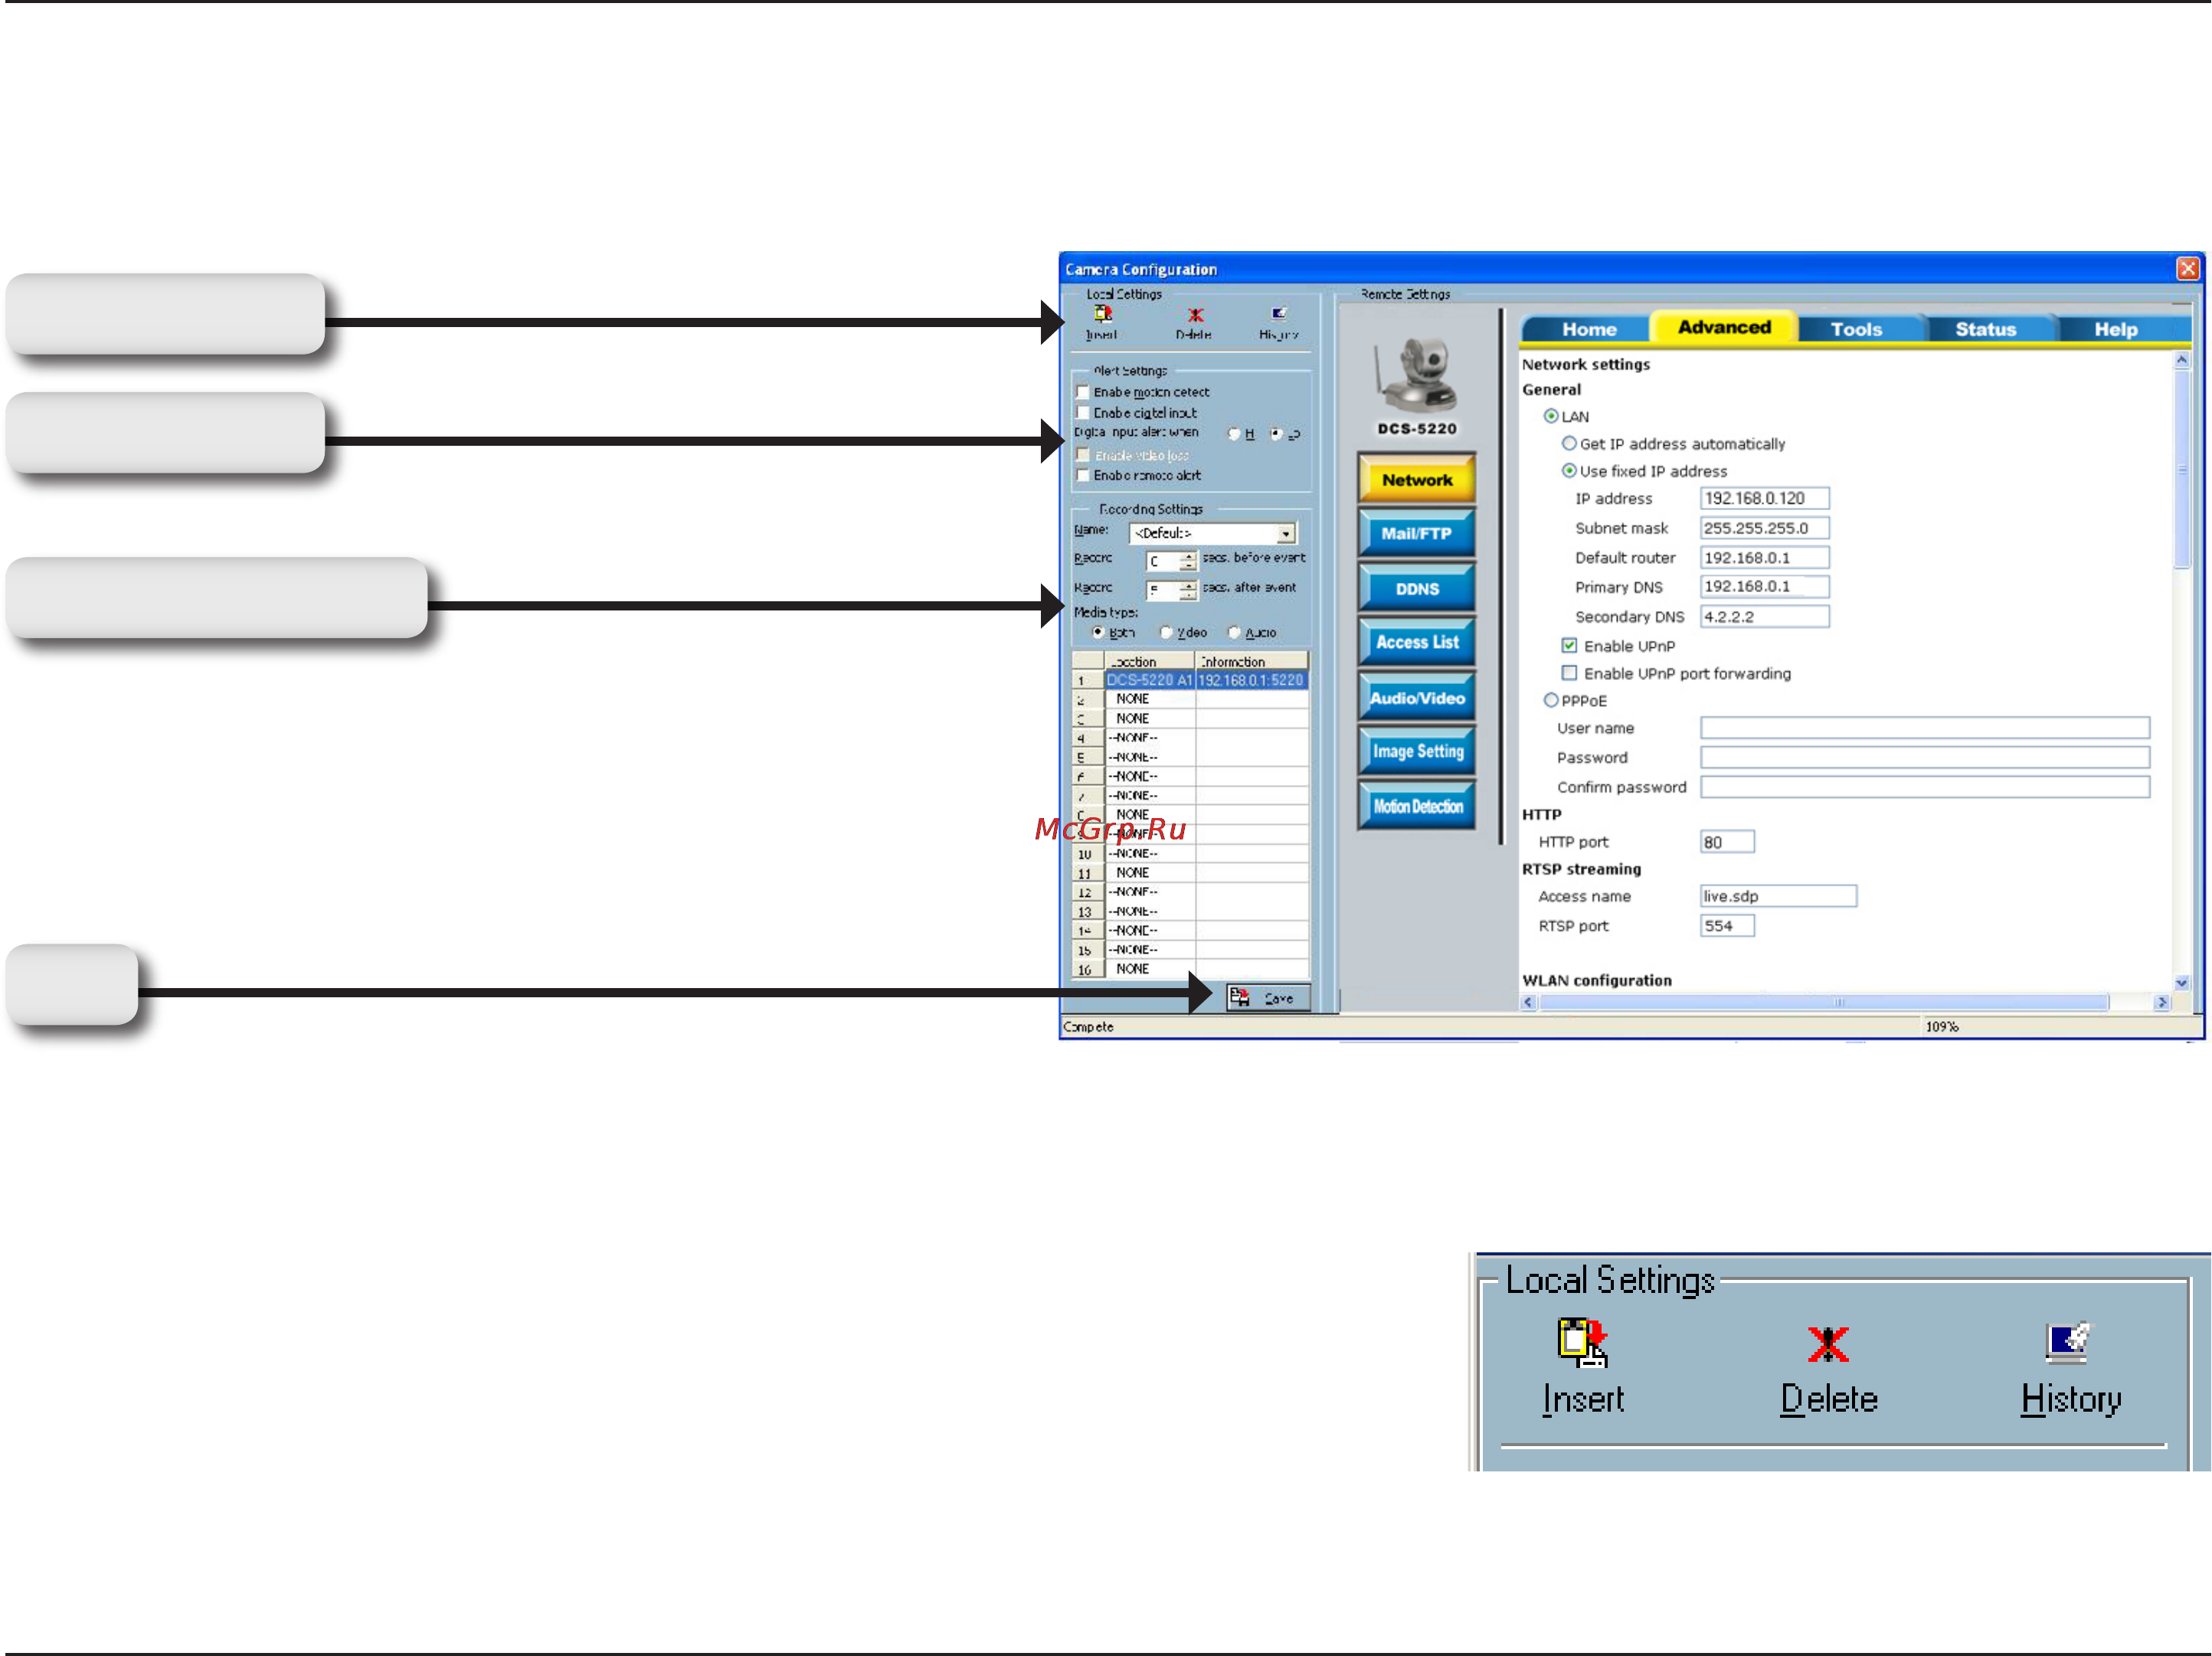Decrease record seconds before event

tap(1187, 566)
